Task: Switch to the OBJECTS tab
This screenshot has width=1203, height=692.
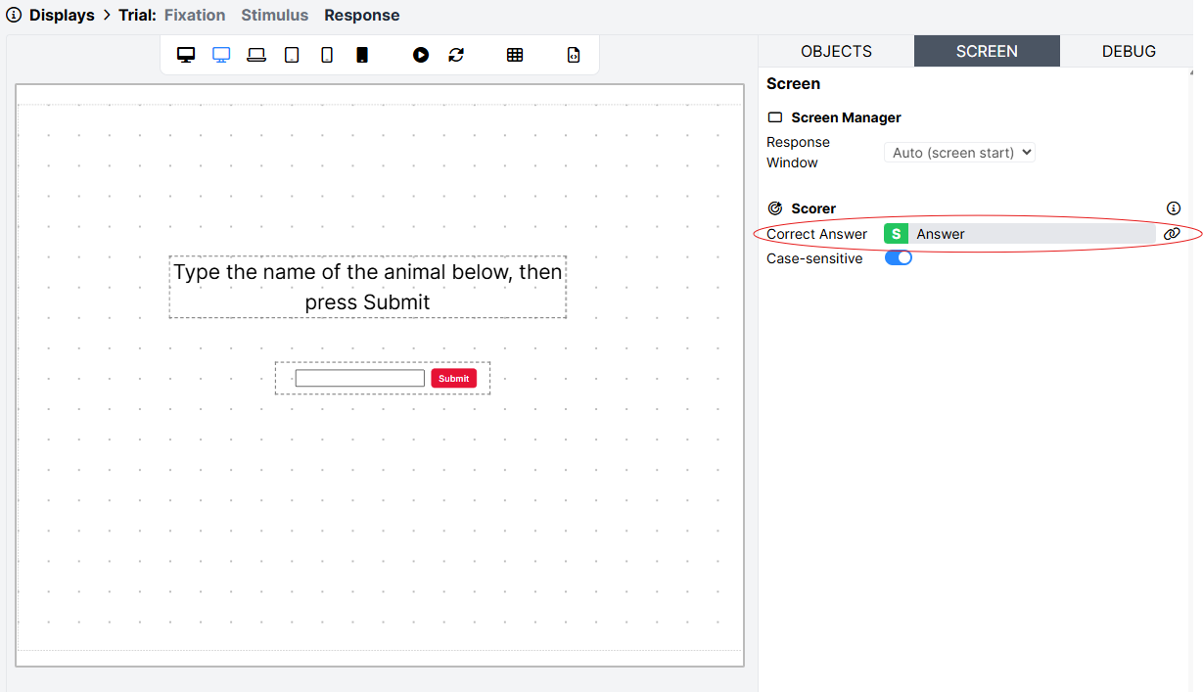Action: click(836, 51)
